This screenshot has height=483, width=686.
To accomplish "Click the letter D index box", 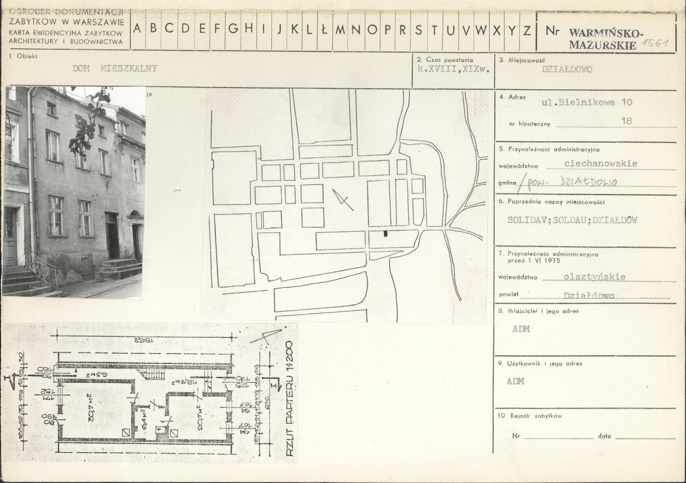I will point(186,29).
